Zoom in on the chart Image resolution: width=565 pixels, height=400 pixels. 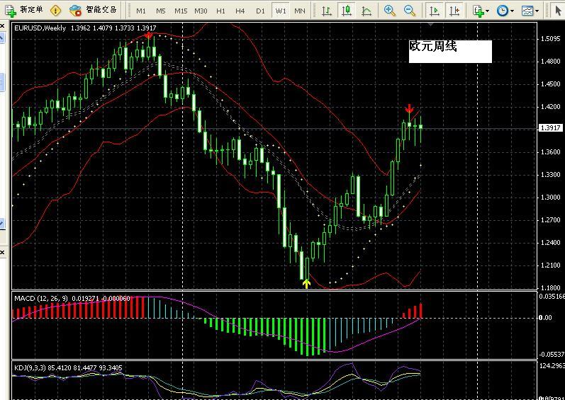[x=390, y=11]
